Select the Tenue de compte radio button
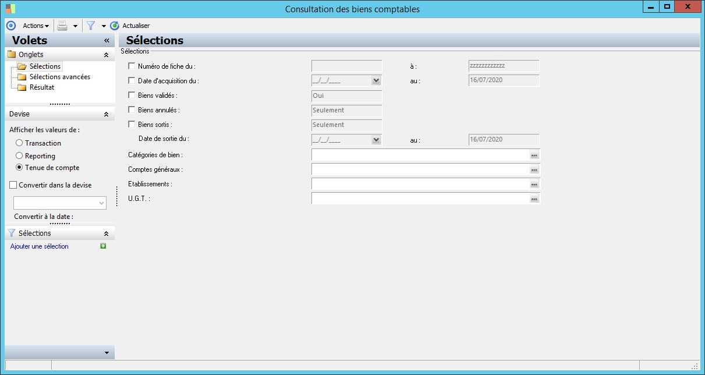This screenshot has height=375, width=705. click(19, 168)
